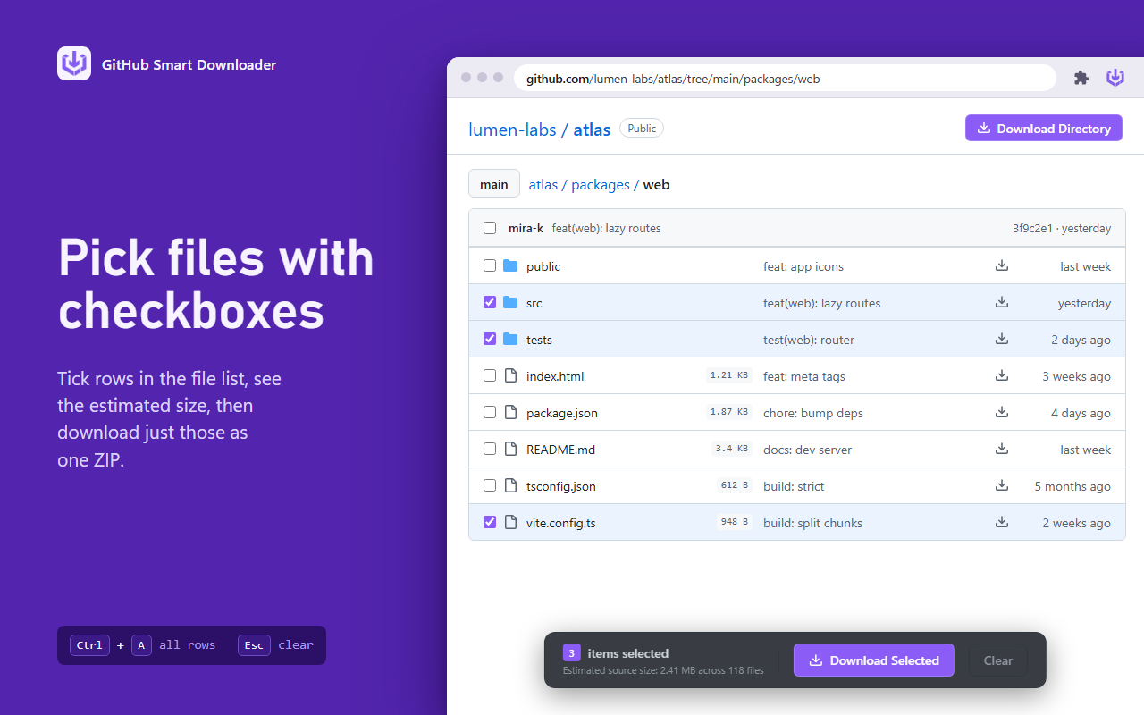Viewport: 1144px width, 715px height.
Task: Open the package.json file name
Action: (562, 414)
